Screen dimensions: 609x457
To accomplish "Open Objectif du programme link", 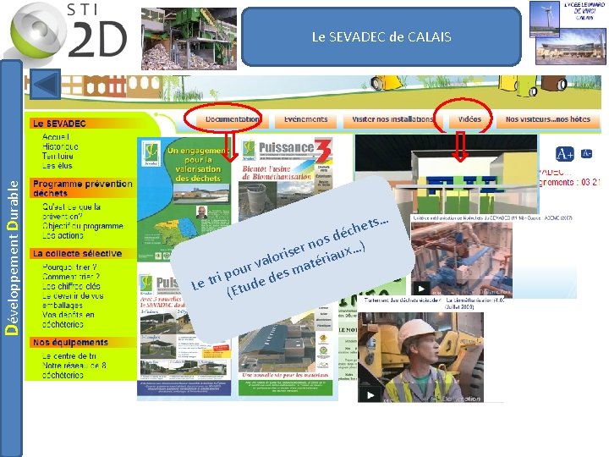I will tap(83, 226).
